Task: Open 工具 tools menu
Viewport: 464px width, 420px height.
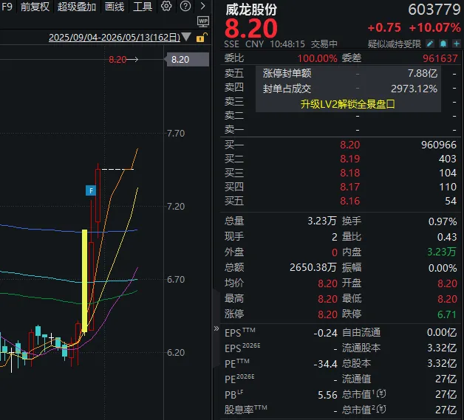Action: [143, 7]
